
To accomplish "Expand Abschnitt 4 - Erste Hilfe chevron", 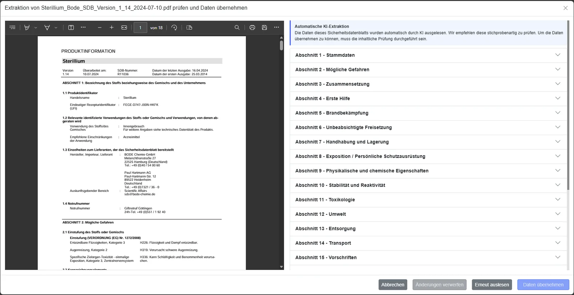I will point(558,98).
